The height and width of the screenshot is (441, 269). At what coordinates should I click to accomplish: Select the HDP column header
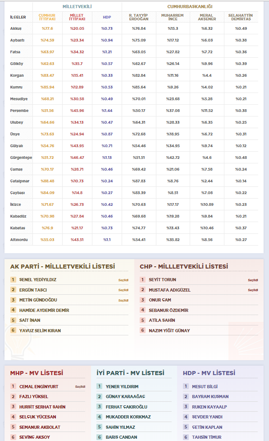tap(107, 17)
